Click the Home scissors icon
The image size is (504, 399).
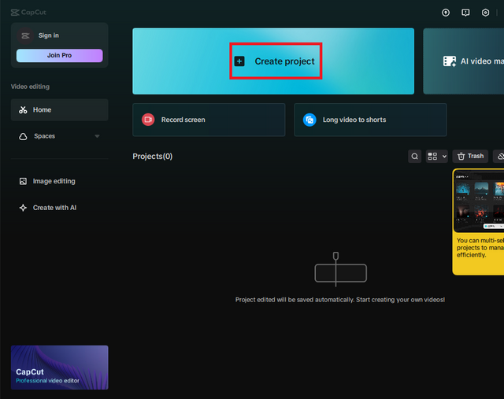pos(23,110)
